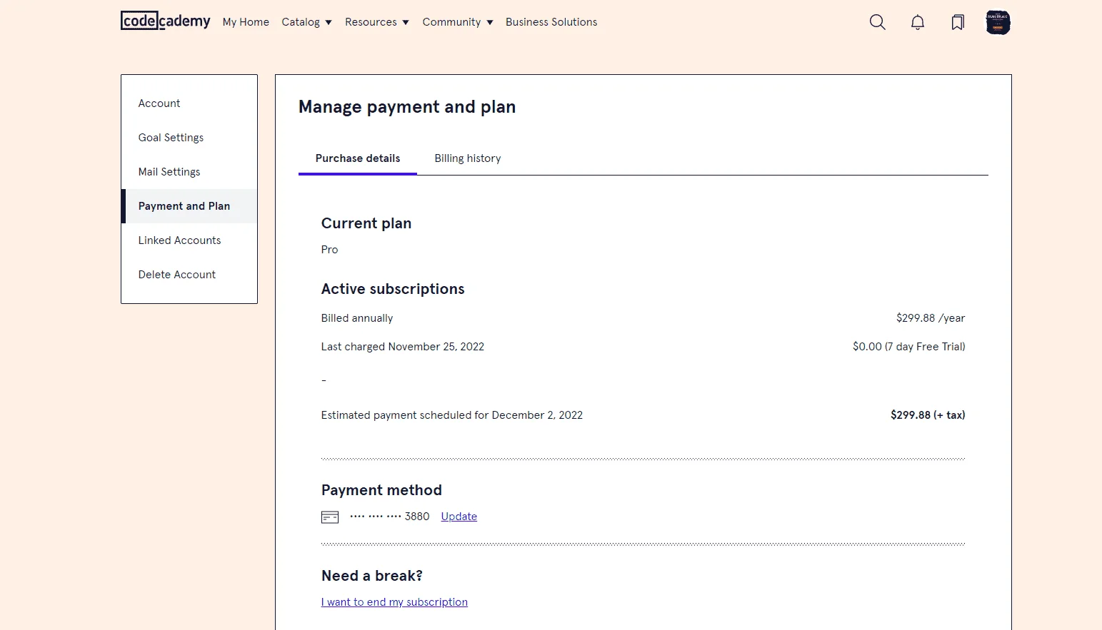Click the '$299.88 (+ tax)' amount
Image resolution: width=1102 pixels, height=630 pixels.
point(928,415)
